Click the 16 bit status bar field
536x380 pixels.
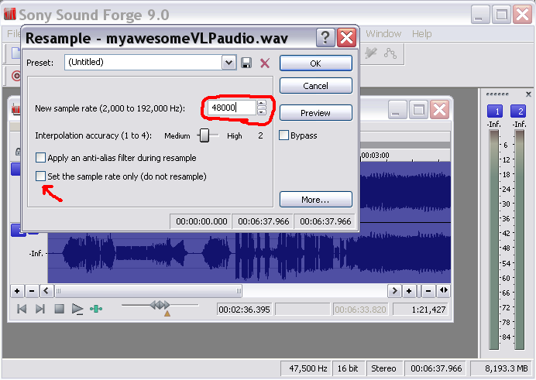click(348, 368)
